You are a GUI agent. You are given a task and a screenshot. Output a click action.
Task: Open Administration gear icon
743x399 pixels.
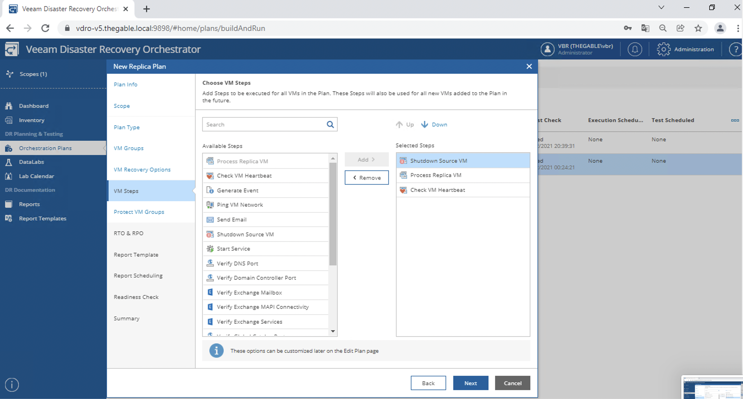tap(663, 49)
